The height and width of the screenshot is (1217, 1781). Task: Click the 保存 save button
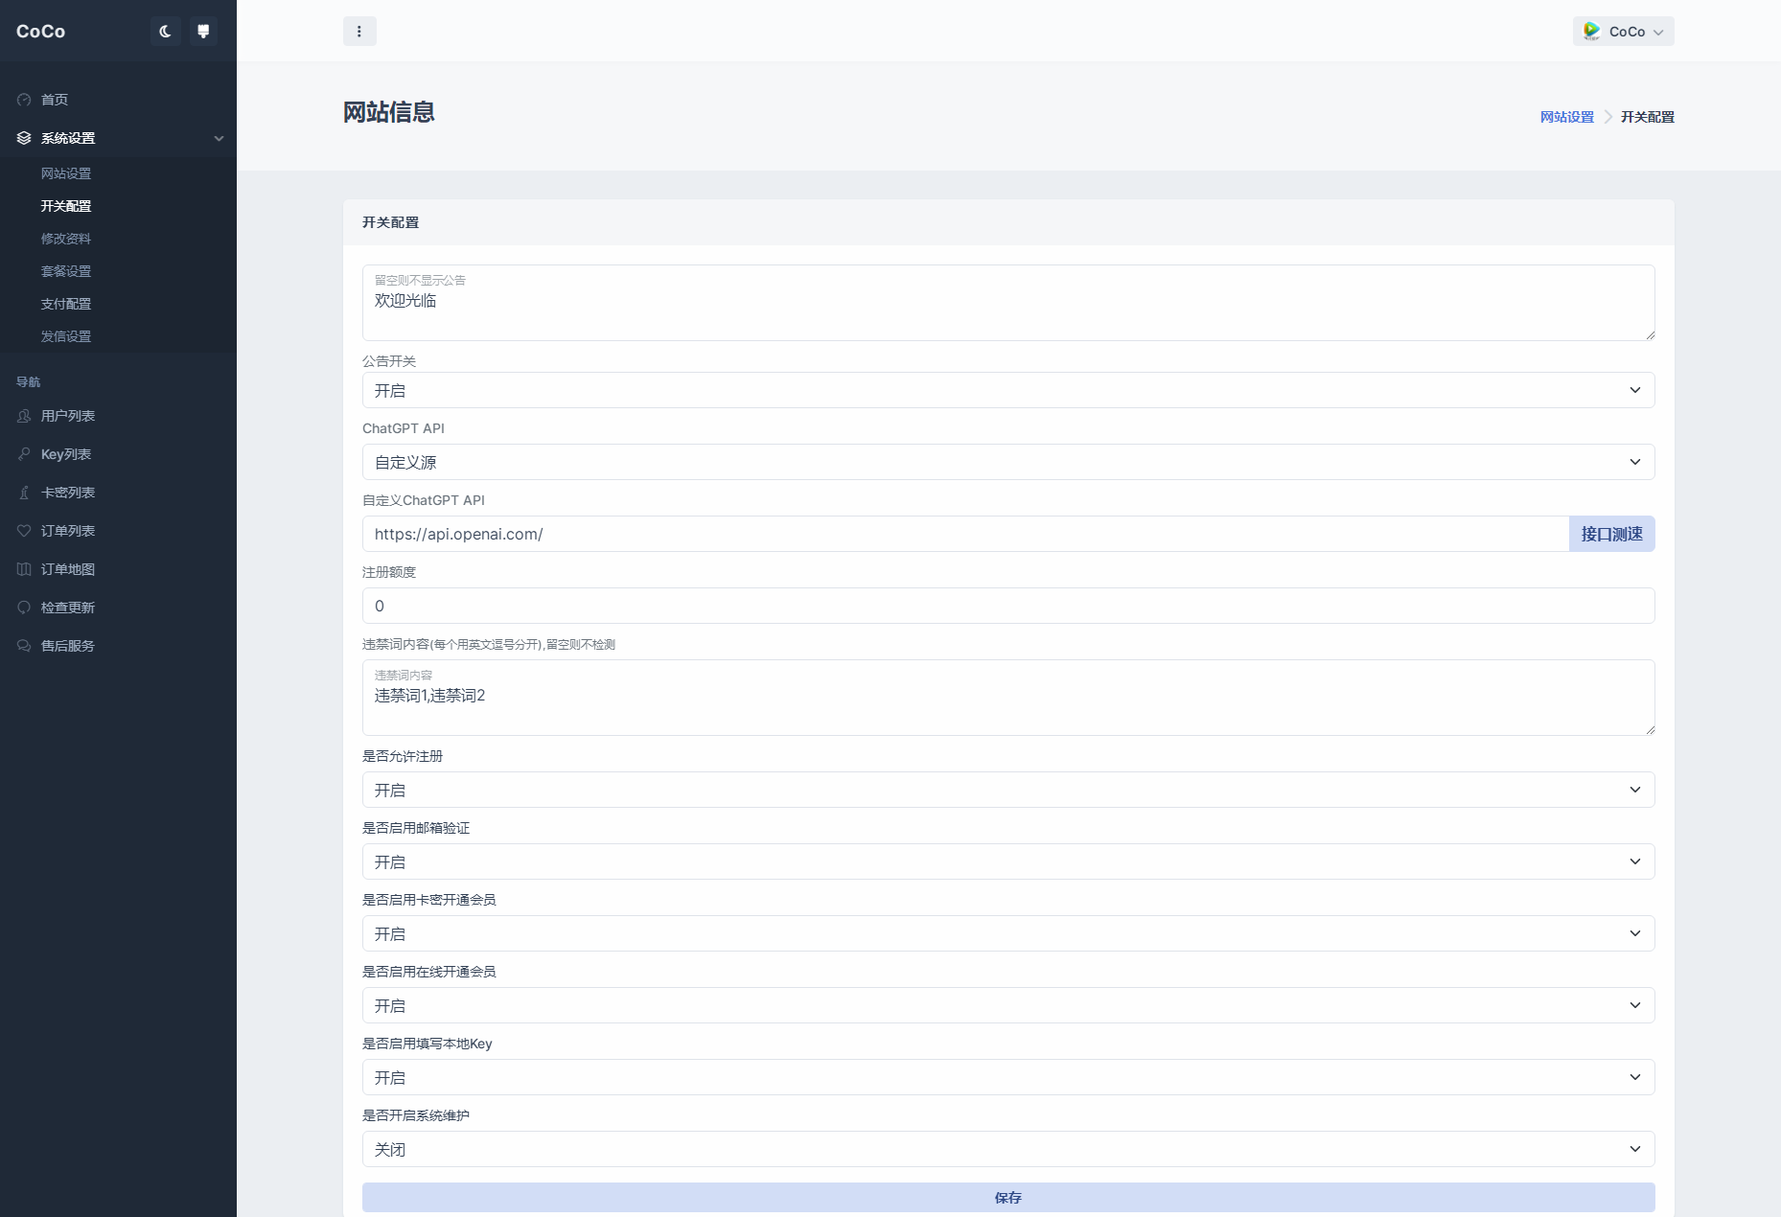point(1007,1197)
